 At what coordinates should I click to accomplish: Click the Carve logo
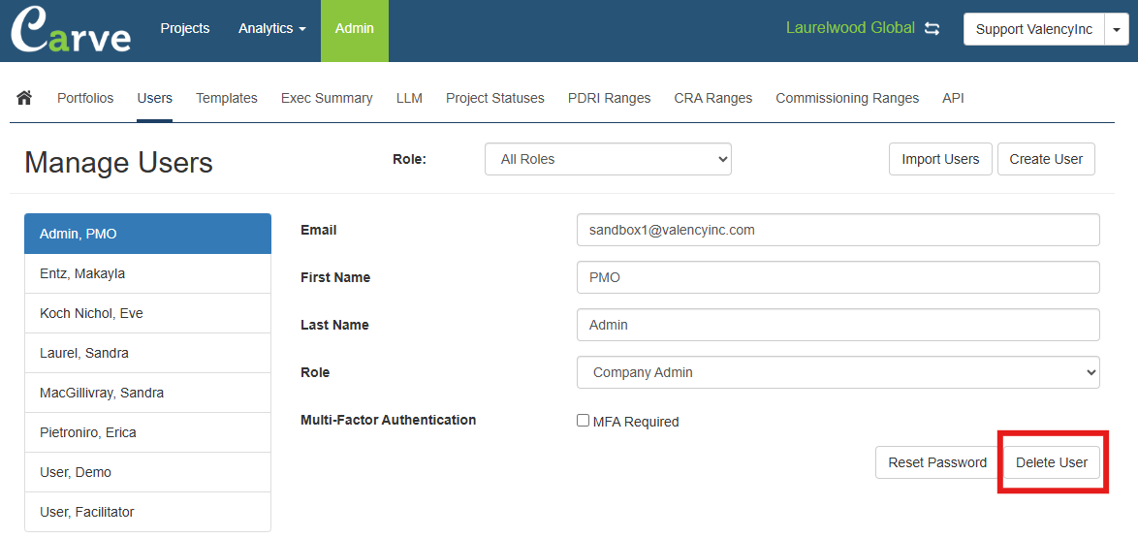[71, 31]
